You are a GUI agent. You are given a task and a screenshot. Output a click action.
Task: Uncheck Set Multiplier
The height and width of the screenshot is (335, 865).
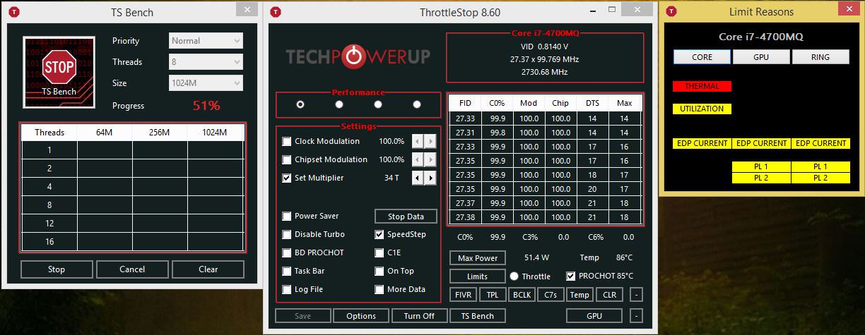[287, 178]
